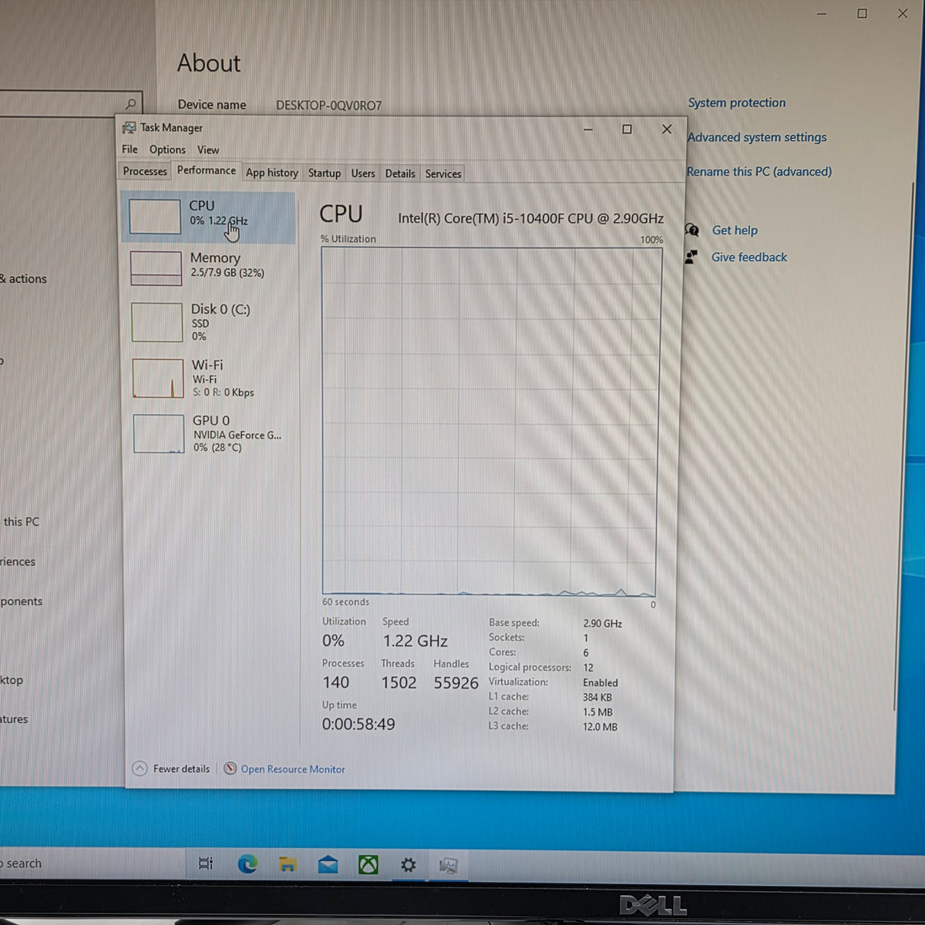925x925 pixels.
Task: Click the Threads count 1502
Action: tap(399, 682)
